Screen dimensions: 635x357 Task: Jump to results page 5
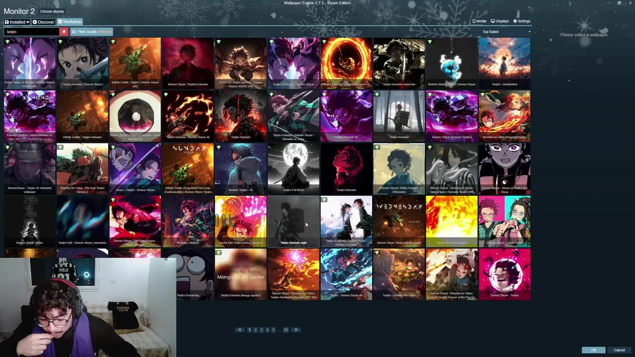[x=273, y=330]
